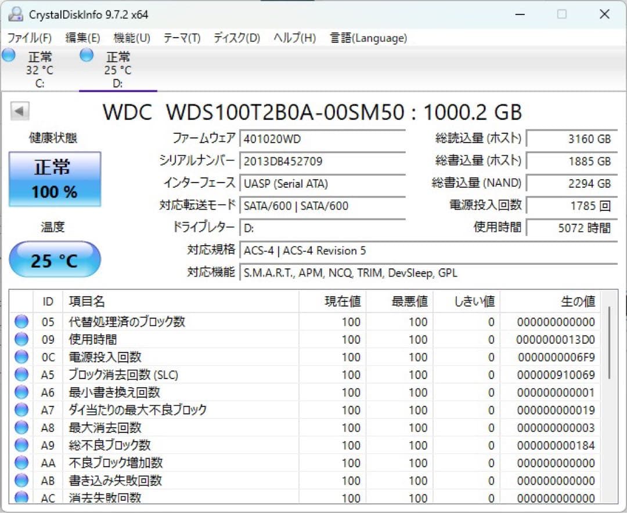Click the 正常 100% health status indicator

54,179
